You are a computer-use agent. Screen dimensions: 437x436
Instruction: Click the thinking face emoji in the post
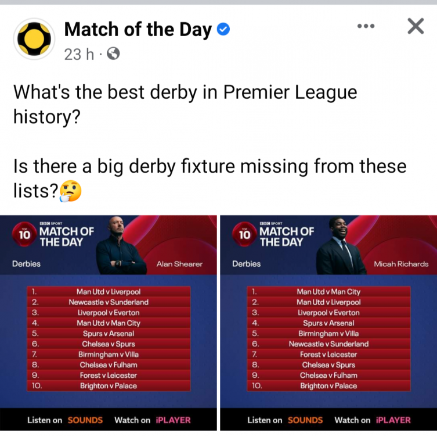pyautogui.click(x=70, y=191)
